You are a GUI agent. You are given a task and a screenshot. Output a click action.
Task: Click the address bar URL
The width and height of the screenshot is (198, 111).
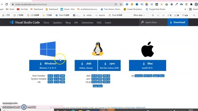tap(31, 4)
